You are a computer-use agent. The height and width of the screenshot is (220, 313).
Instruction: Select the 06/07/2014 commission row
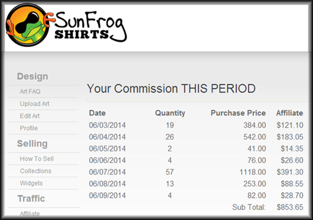click(196, 172)
